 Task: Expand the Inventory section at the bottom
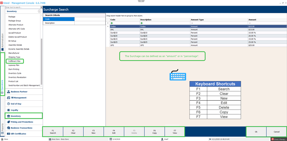(24, 116)
